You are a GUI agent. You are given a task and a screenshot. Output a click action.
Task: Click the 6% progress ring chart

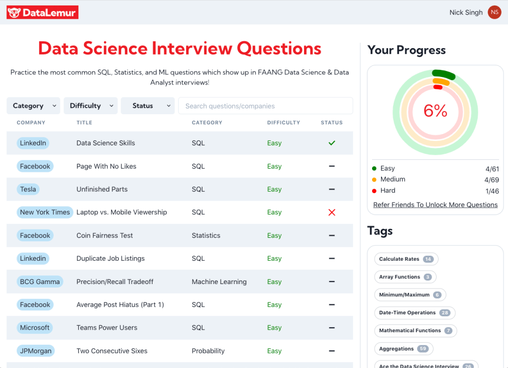tap(436, 112)
